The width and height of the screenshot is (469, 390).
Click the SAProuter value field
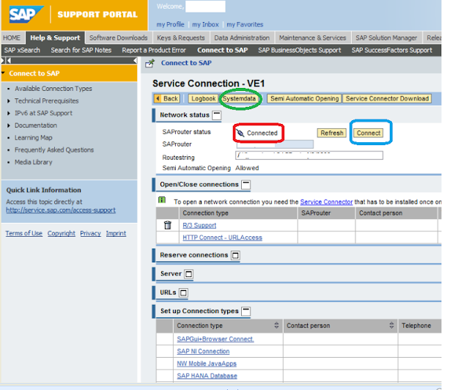pos(275,144)
